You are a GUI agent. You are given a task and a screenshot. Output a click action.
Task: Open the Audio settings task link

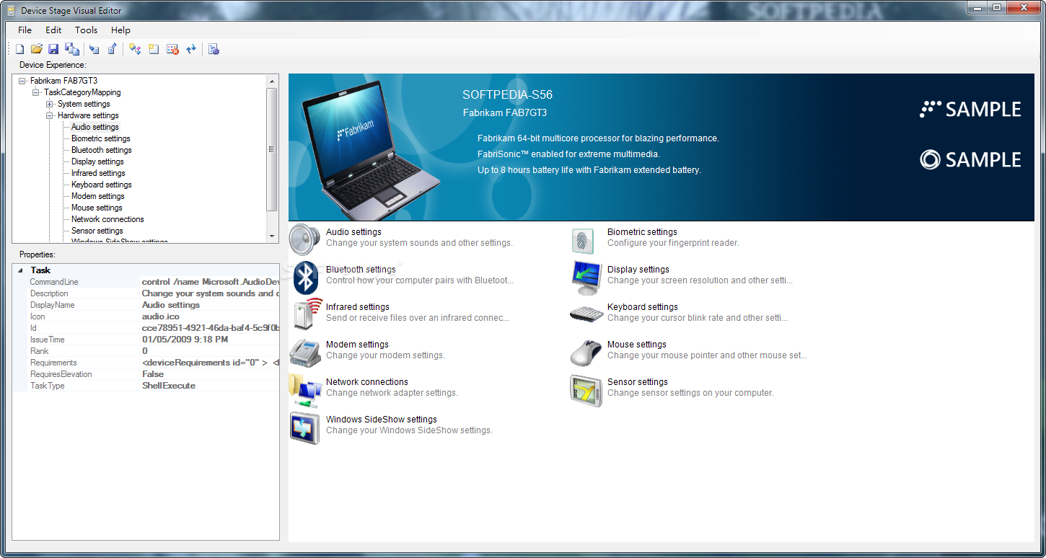353,232
